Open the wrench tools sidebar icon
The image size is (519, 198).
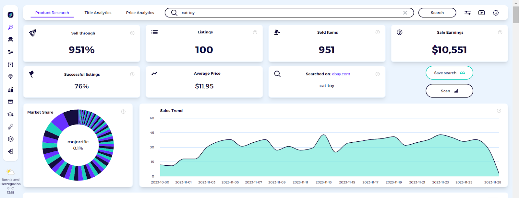coord(10,126)
